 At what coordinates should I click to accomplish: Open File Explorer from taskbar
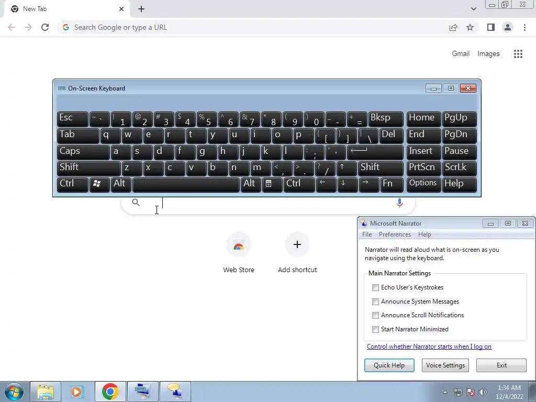click(x=46, y=392)
